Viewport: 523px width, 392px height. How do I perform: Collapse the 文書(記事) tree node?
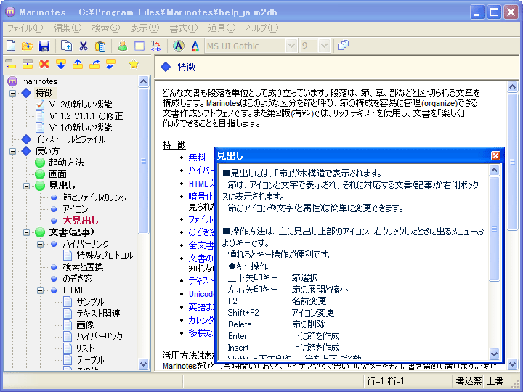click(x=26, y=232)
